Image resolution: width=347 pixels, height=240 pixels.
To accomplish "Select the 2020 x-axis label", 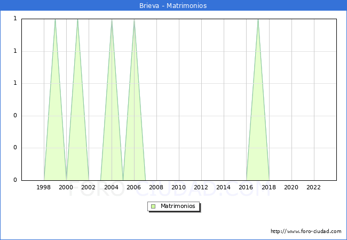I will click(291, 187).
